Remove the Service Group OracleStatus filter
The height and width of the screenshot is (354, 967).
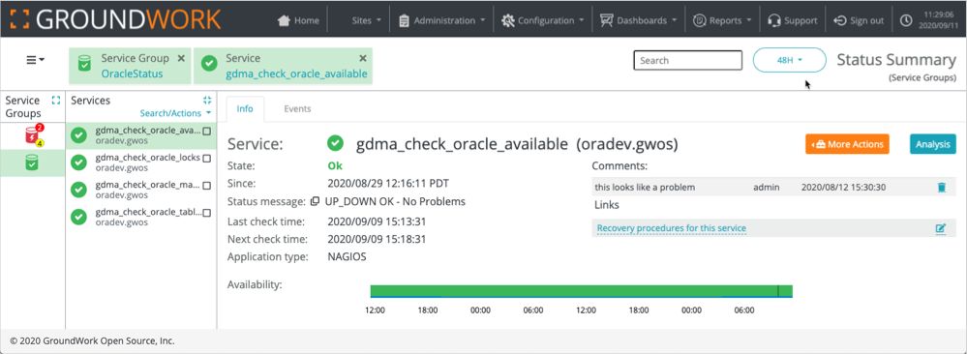tap(181, 58)
